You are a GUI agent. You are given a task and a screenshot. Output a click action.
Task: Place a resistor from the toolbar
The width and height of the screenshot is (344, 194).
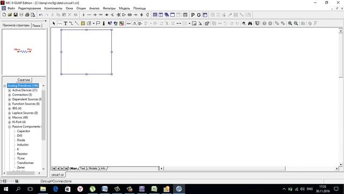pos(89,15)
